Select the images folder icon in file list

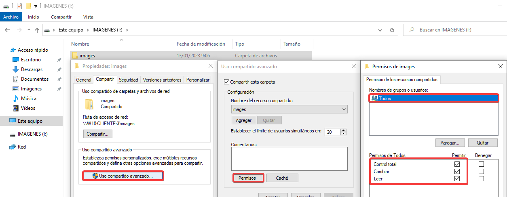(74, 56)
